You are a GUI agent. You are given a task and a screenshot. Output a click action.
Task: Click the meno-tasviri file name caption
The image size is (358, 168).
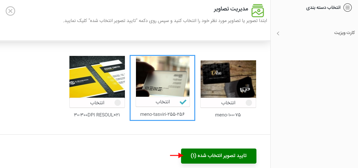pos(162,114)
